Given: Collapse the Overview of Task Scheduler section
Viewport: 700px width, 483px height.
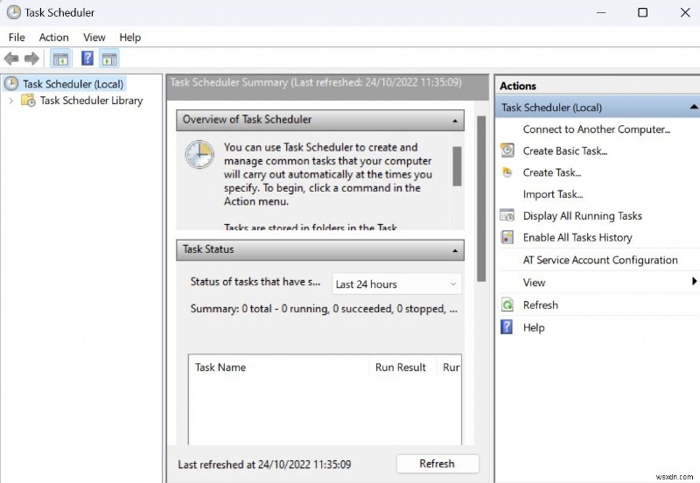Looking at the screenshot, I should point(454,121).
